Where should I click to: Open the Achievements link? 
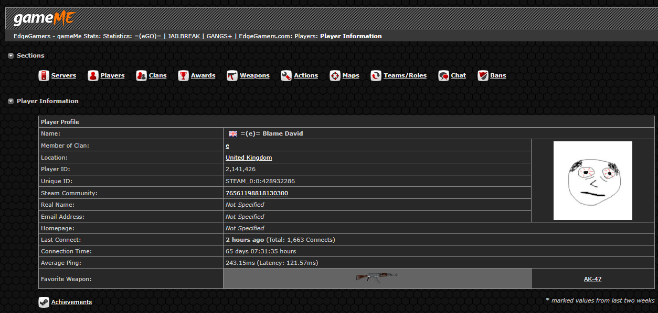pos(71,302)
